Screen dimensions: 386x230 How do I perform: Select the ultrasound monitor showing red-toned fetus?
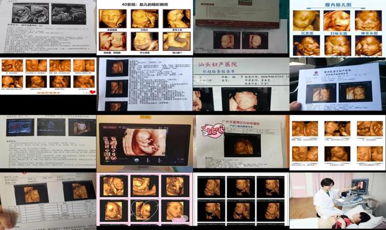(x=144, y=144)
